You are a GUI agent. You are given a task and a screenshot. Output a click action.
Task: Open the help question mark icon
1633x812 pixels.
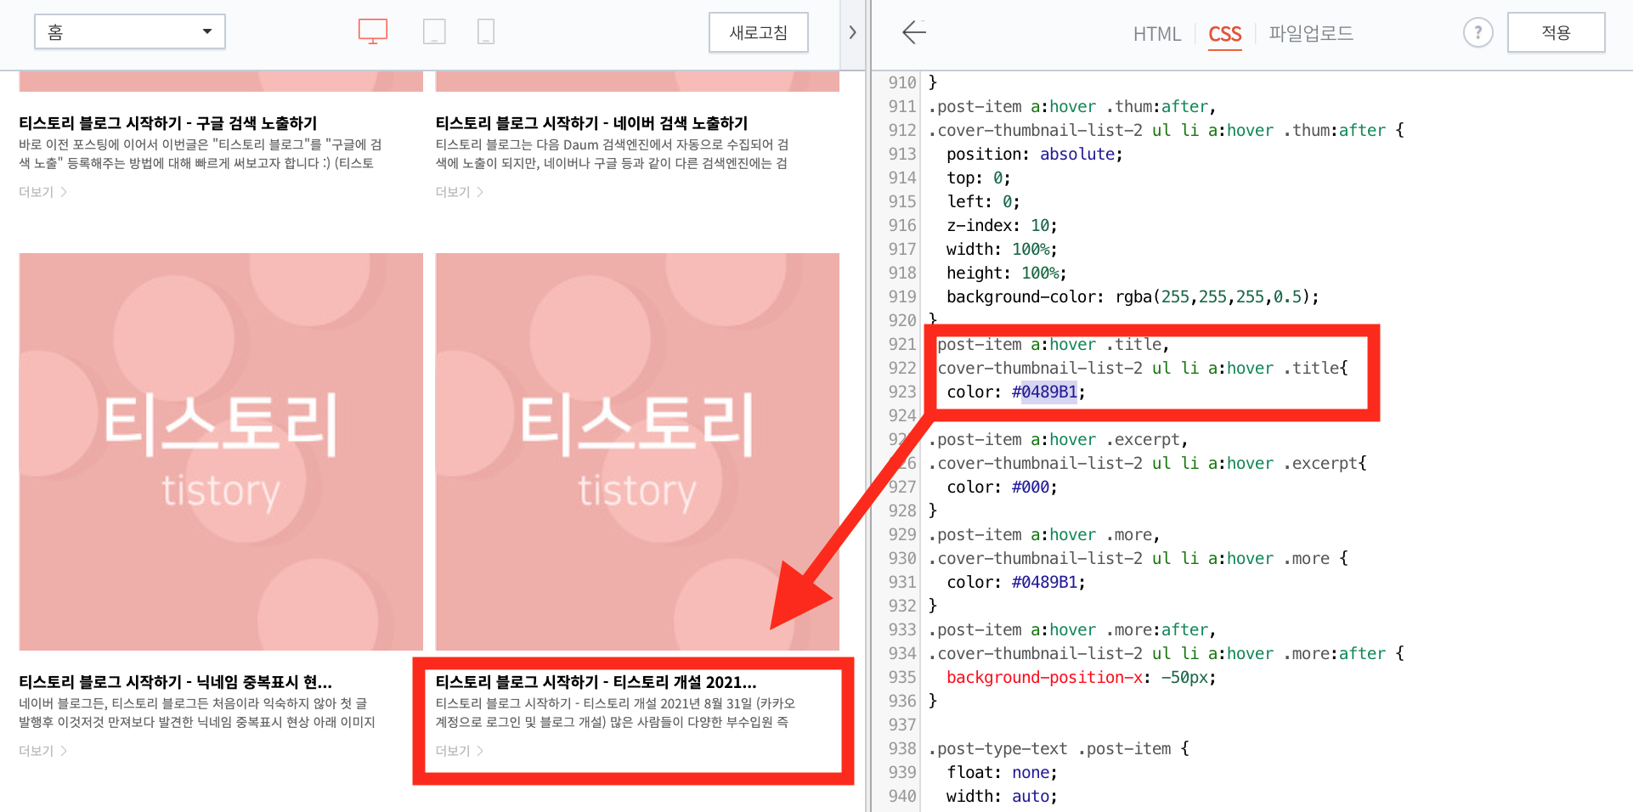[1478, 32]
